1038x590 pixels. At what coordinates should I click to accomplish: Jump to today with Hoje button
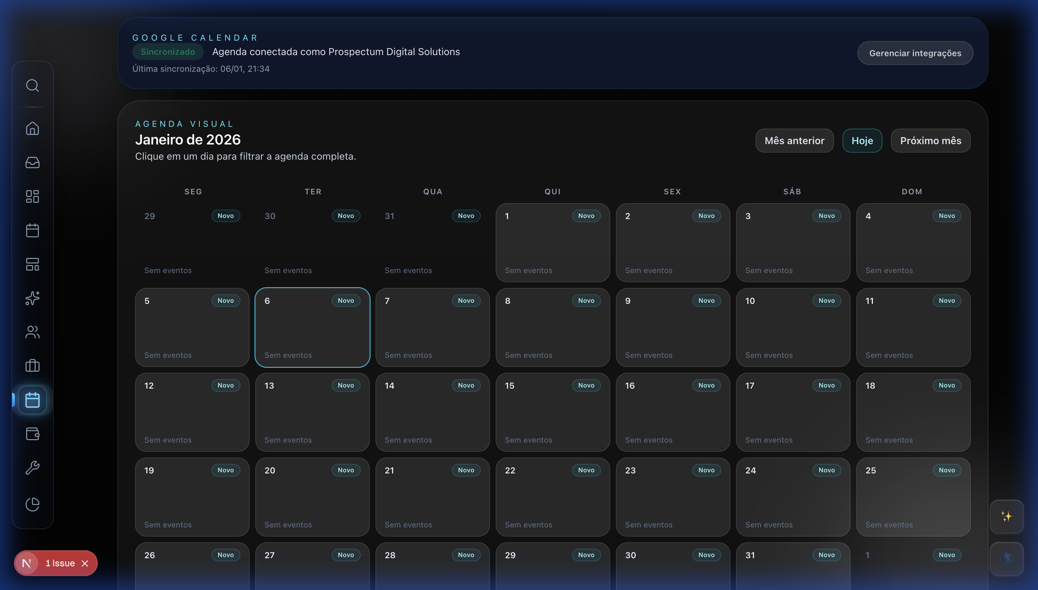862,141
